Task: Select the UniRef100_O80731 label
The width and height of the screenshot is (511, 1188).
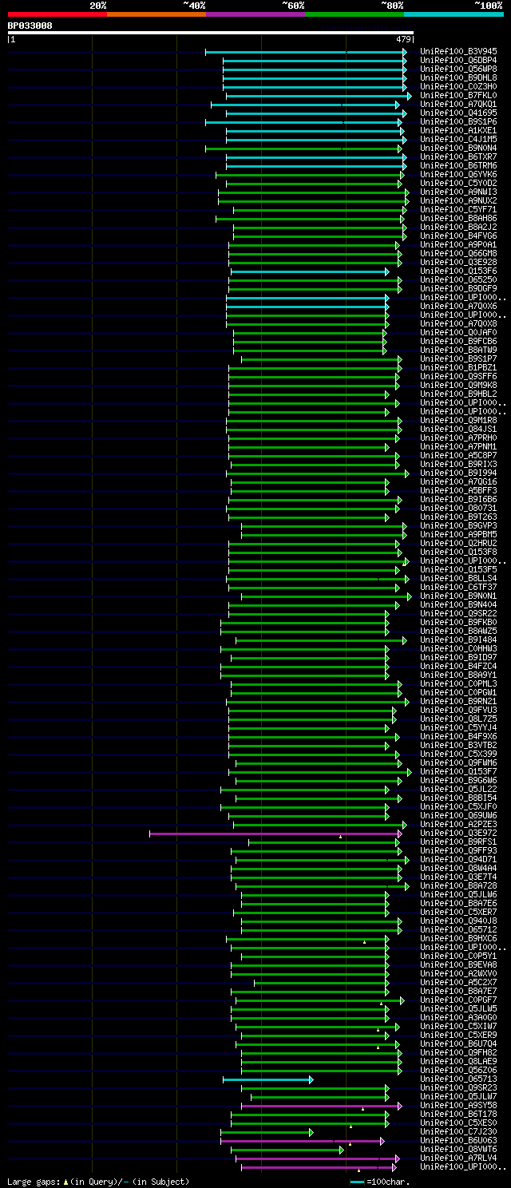Action: pos(458,509)
